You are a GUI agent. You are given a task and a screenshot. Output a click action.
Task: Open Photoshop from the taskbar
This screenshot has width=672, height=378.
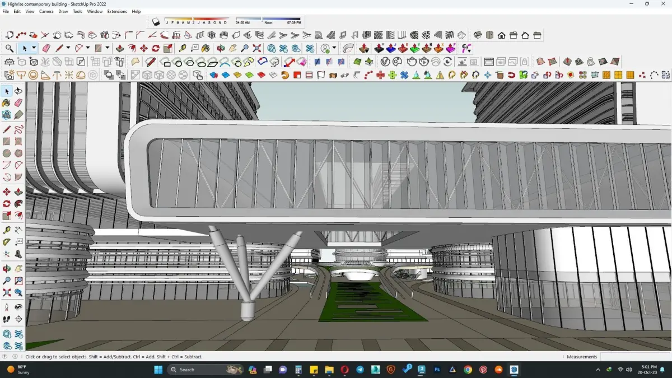click(x=437, y=370)
